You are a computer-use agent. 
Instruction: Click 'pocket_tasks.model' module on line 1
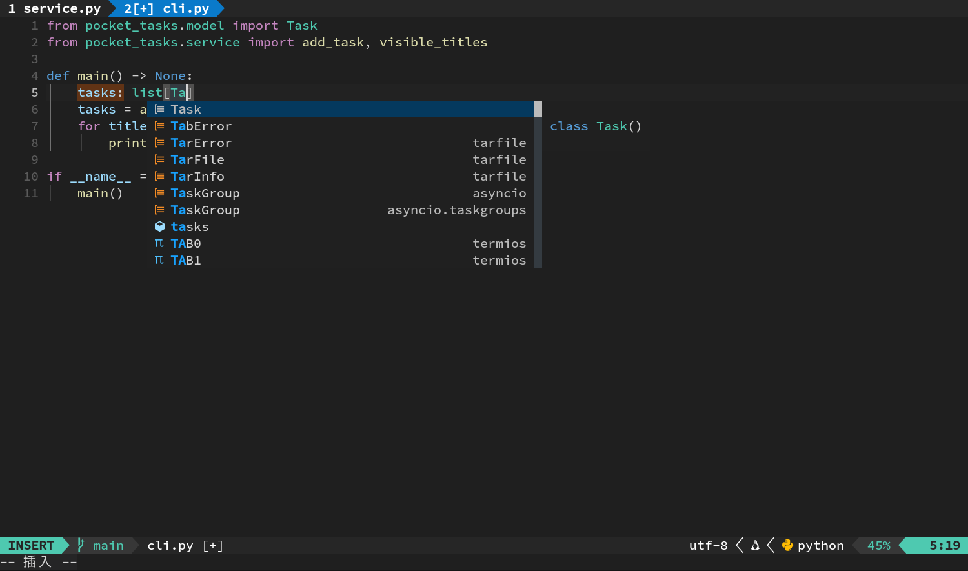[x=155, y=26]
